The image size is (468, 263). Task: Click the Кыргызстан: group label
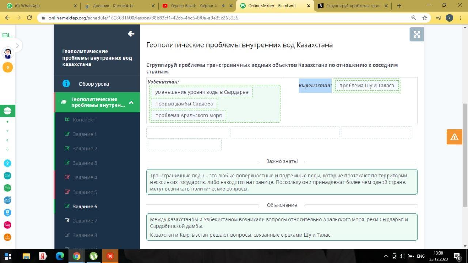(315, 86)
